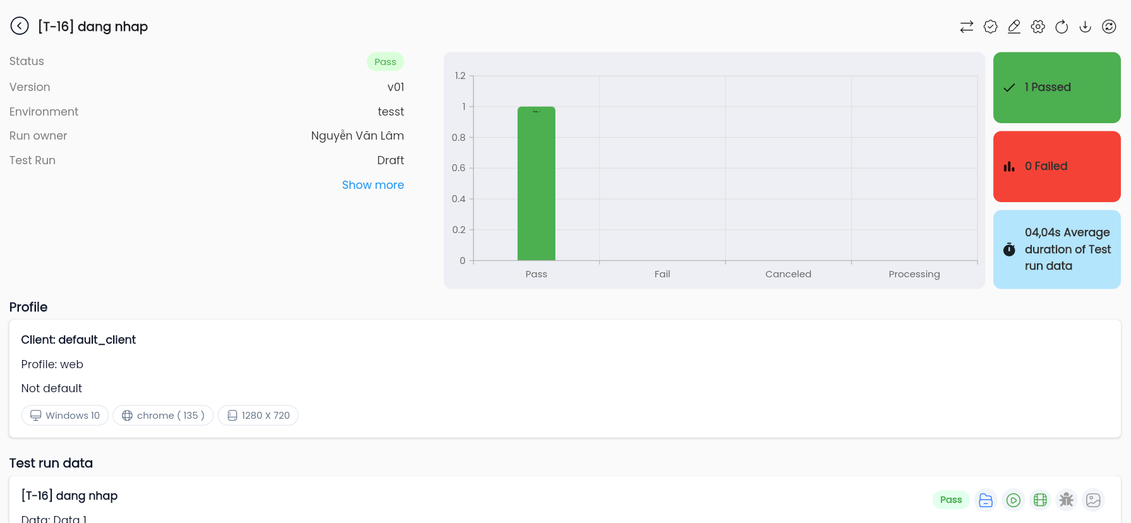Select the Windows 10 chip

pyautogui.click(x=65, y=416)
